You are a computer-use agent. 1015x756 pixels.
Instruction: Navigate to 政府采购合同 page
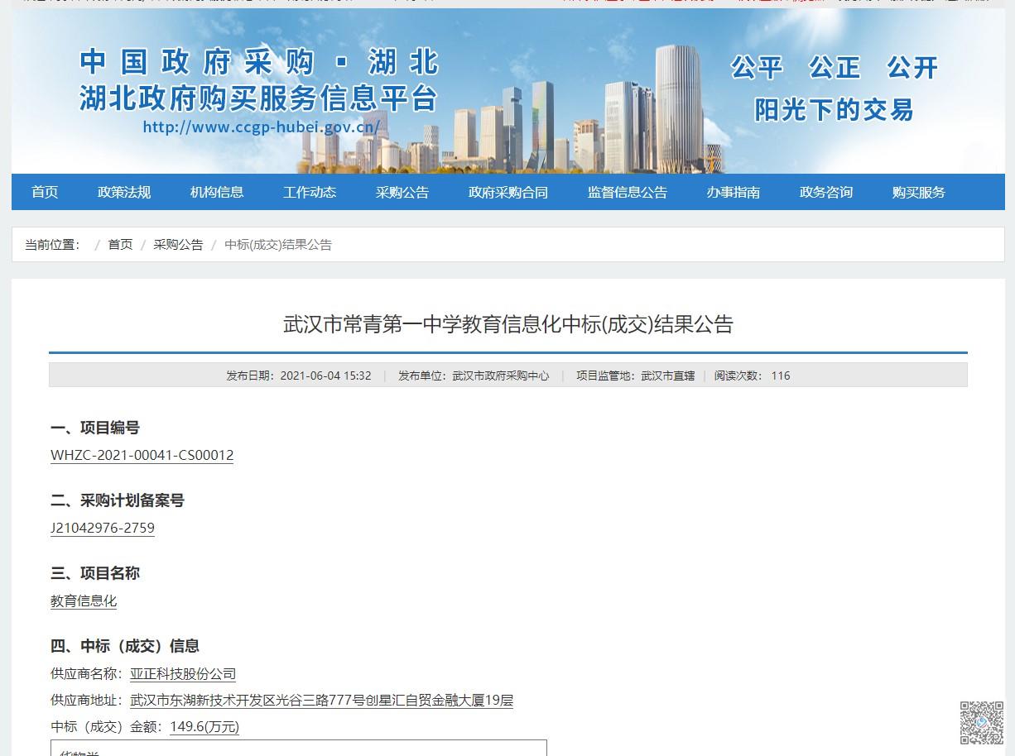(x=508, y=192)
